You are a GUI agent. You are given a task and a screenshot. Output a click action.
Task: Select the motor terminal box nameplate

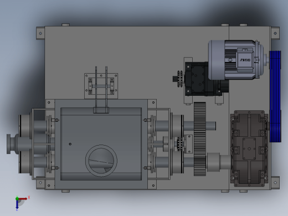pyautogui.click(x=245, y=60)
